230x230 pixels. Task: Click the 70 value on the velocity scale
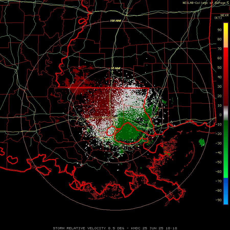point(220,49)
